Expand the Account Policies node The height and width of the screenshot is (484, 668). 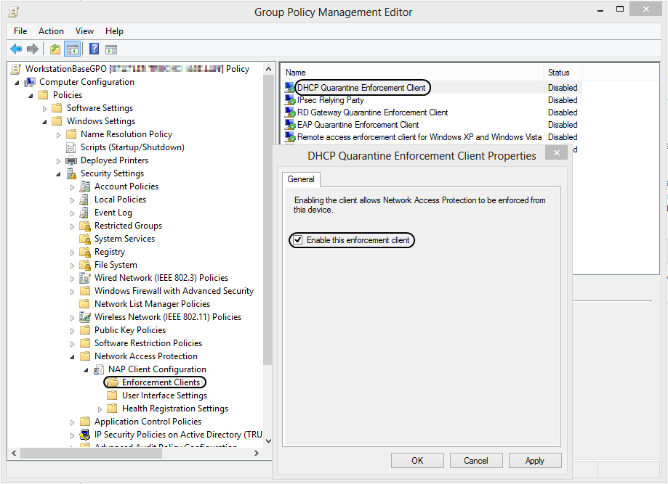pyautogui.click(x=72, y=186)
